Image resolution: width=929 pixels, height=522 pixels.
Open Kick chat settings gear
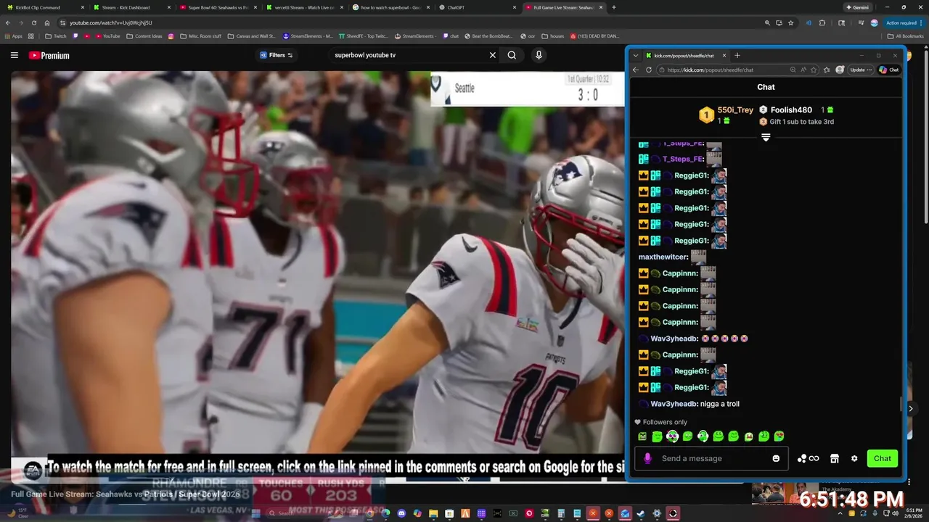pos(854,458)
